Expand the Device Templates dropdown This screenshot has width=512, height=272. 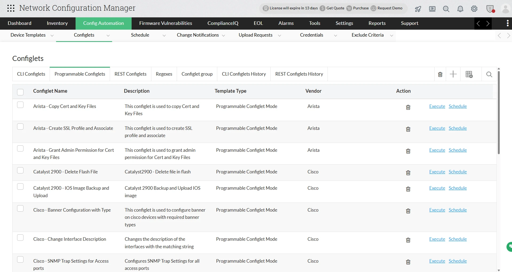tap(52, 36)
